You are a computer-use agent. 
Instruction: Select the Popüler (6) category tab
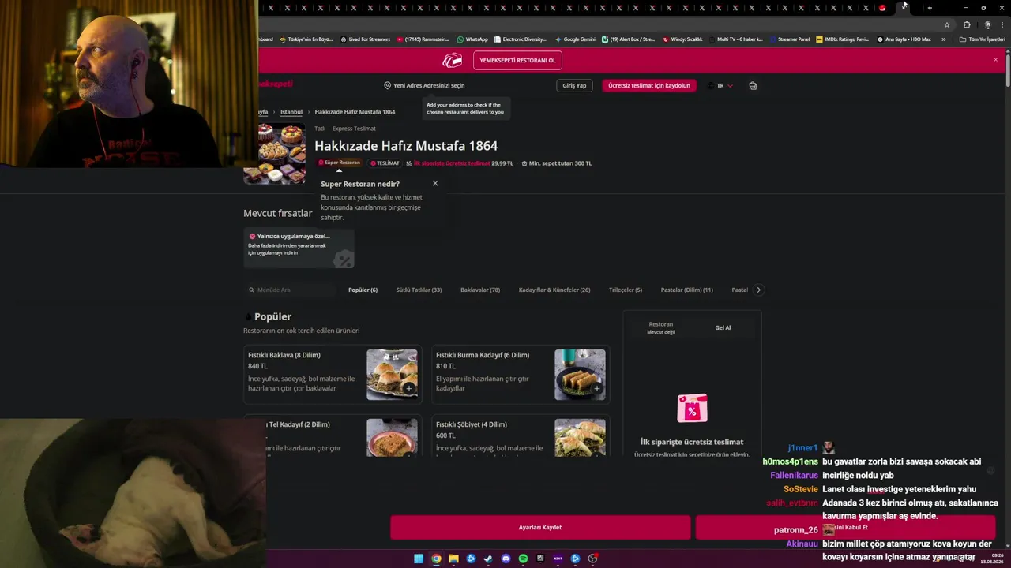(363, 290)
